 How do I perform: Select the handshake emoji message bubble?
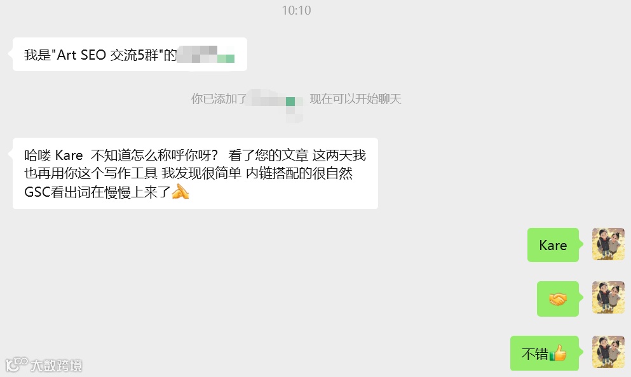[558, 299]
